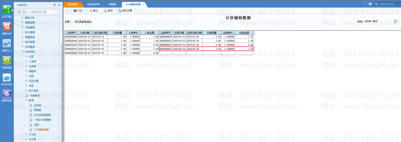The height and width of the screenshot is (142, 401).
Task: Click the 出库单号 column header
Action: (166, 33)
